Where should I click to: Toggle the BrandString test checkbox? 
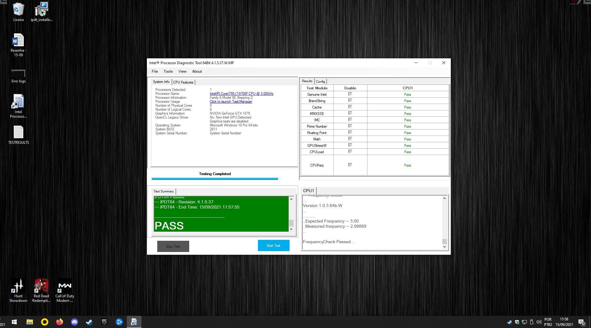(x=350, y=101)
